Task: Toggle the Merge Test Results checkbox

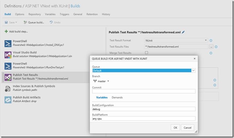Action: coord(146,53)
